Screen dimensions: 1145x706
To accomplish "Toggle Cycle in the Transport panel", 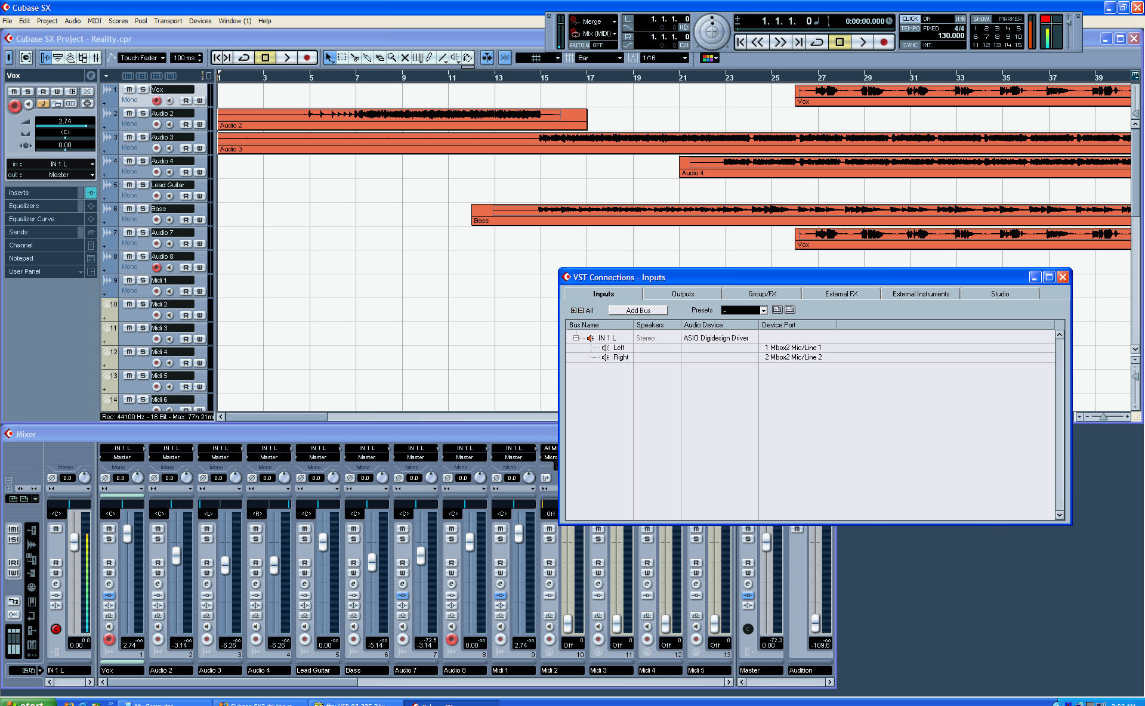I will click(x=817, y=42).
